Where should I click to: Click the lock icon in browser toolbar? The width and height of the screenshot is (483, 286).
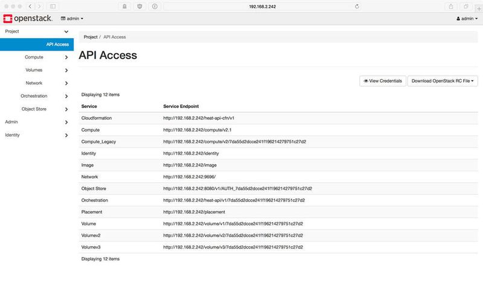click(x=124, y=6)
